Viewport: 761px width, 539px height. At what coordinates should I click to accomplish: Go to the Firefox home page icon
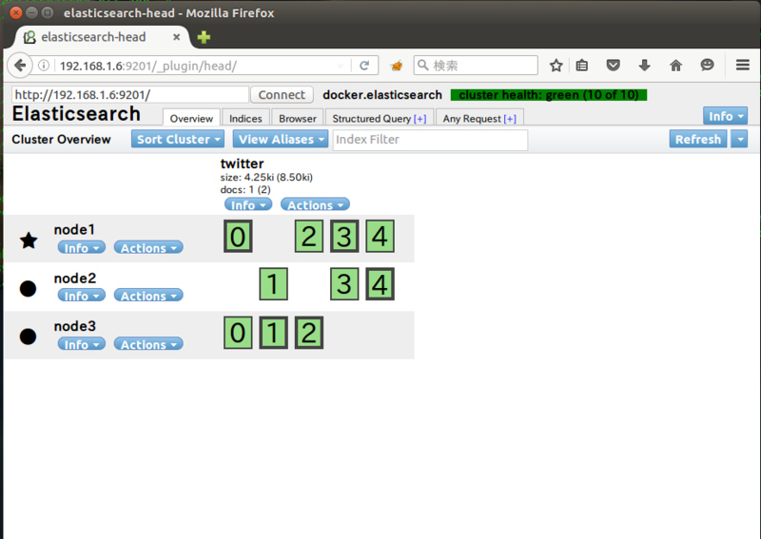click(675, 65)
